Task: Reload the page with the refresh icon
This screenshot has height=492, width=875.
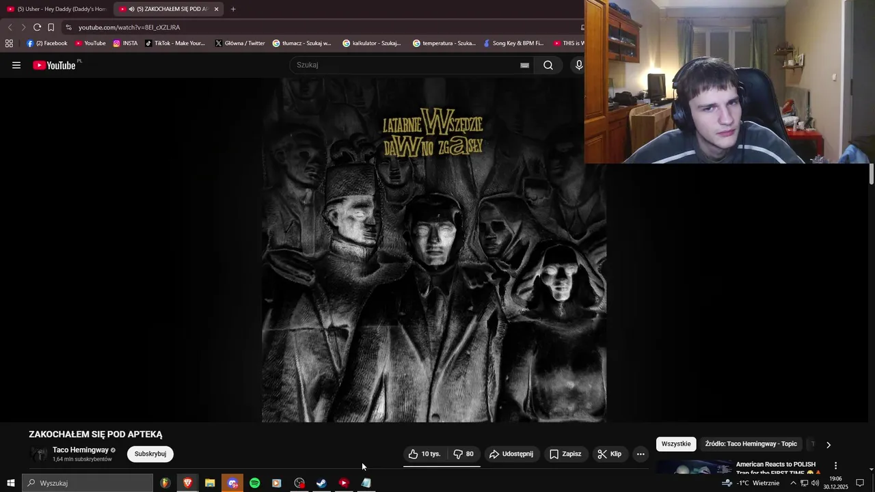Action: (37, 27)
